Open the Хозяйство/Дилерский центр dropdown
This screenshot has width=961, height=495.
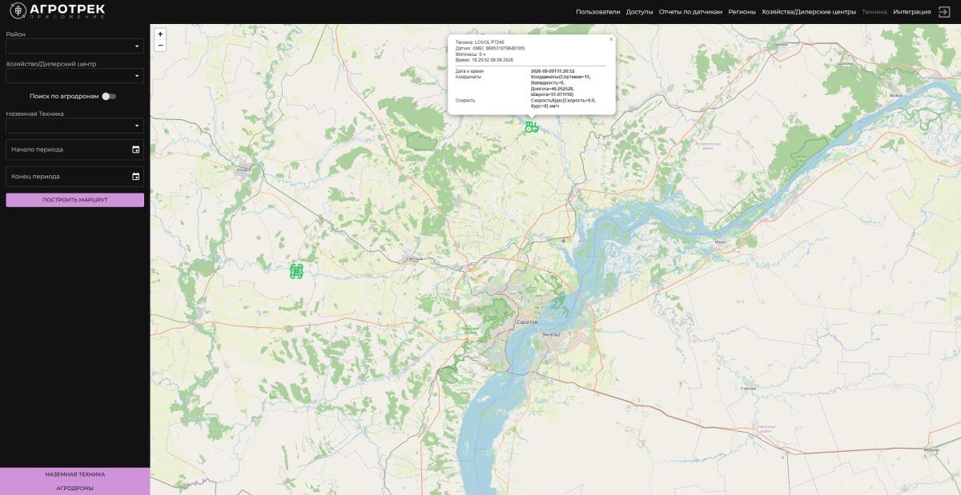74,76
